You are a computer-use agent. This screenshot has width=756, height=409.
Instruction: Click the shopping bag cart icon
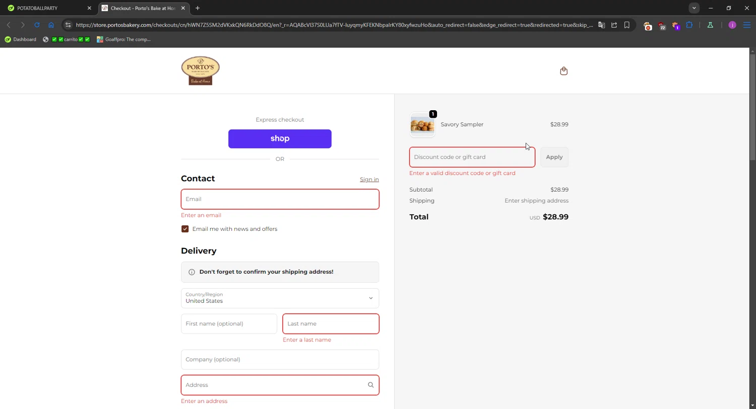[563, 71]
